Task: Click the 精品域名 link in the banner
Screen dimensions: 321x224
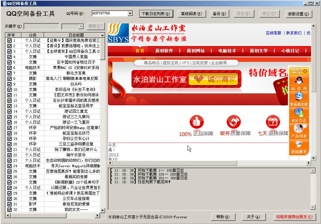Action: click(x=152, y=63)
